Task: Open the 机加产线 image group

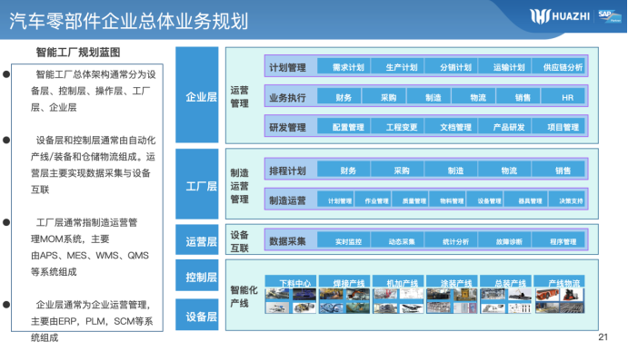Action: point(398,294)
